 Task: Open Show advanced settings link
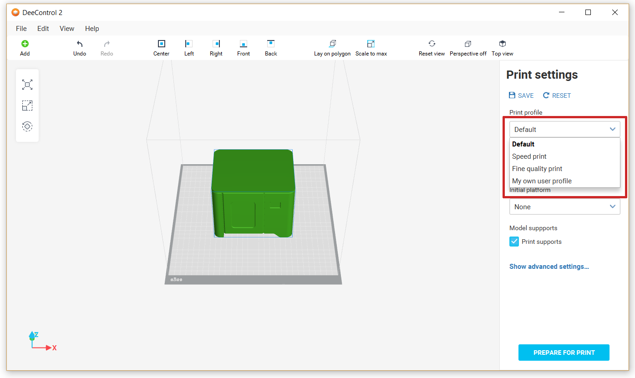pos(549,267)
